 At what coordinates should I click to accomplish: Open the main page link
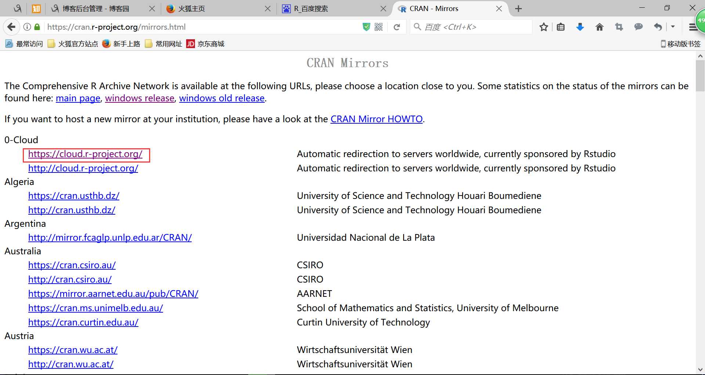pyautogui.click(x=78, y=98)
